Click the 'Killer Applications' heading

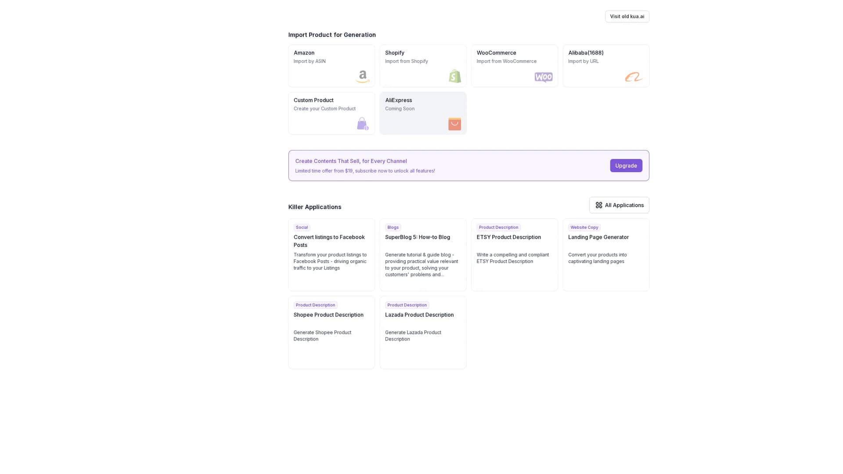[314, 207]
